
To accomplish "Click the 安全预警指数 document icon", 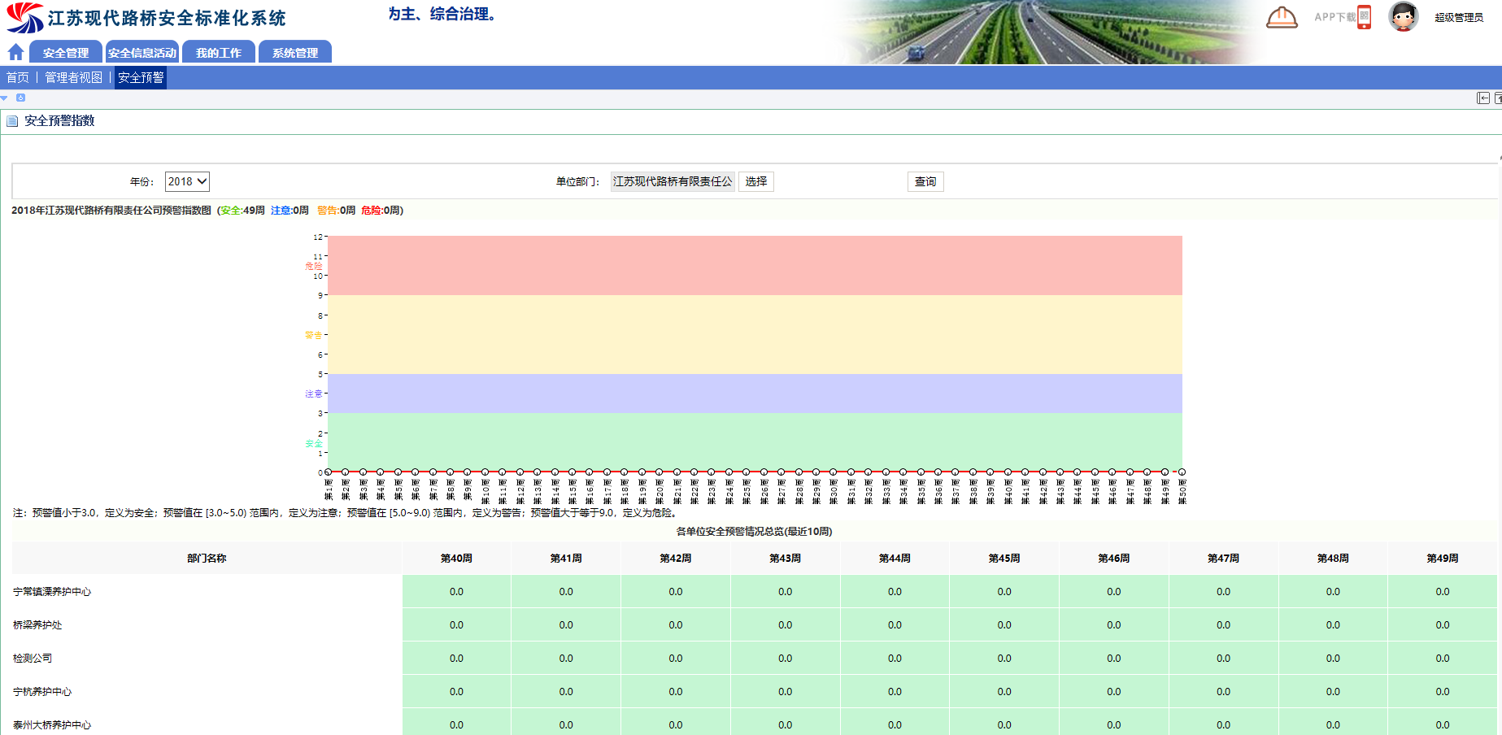I will click(x=12, y=121).
